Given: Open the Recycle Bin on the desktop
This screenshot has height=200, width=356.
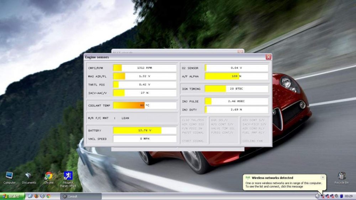Looking at the screenshot, I should (x=341, y=176).
